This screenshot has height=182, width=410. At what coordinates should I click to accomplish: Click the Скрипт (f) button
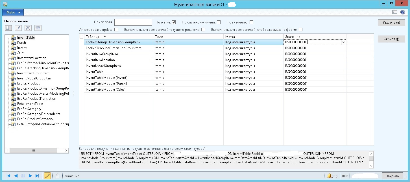[391, 39]
